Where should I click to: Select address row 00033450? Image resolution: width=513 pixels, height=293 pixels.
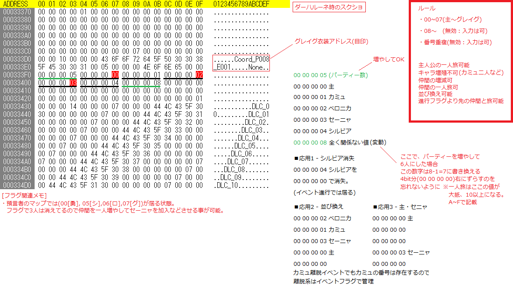coord(17,122)
